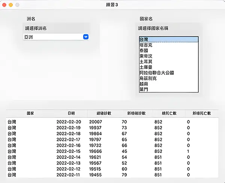The width and height of the screenshot is (225, 183).
Task: Click the 日期 column header
Action: click(71, 113)
